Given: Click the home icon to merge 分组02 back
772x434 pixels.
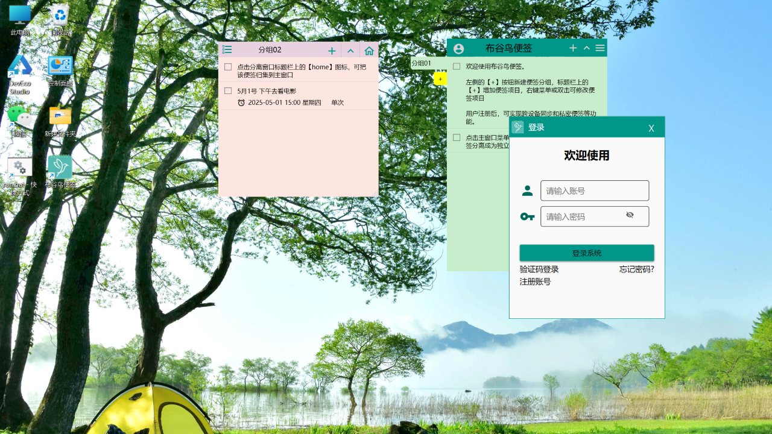Looking at the screenshot, I should pyautogui.click(x=369, y=50).
